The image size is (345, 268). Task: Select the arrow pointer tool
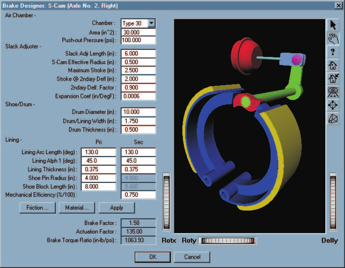pyautogui.click(x=333, y=25)
